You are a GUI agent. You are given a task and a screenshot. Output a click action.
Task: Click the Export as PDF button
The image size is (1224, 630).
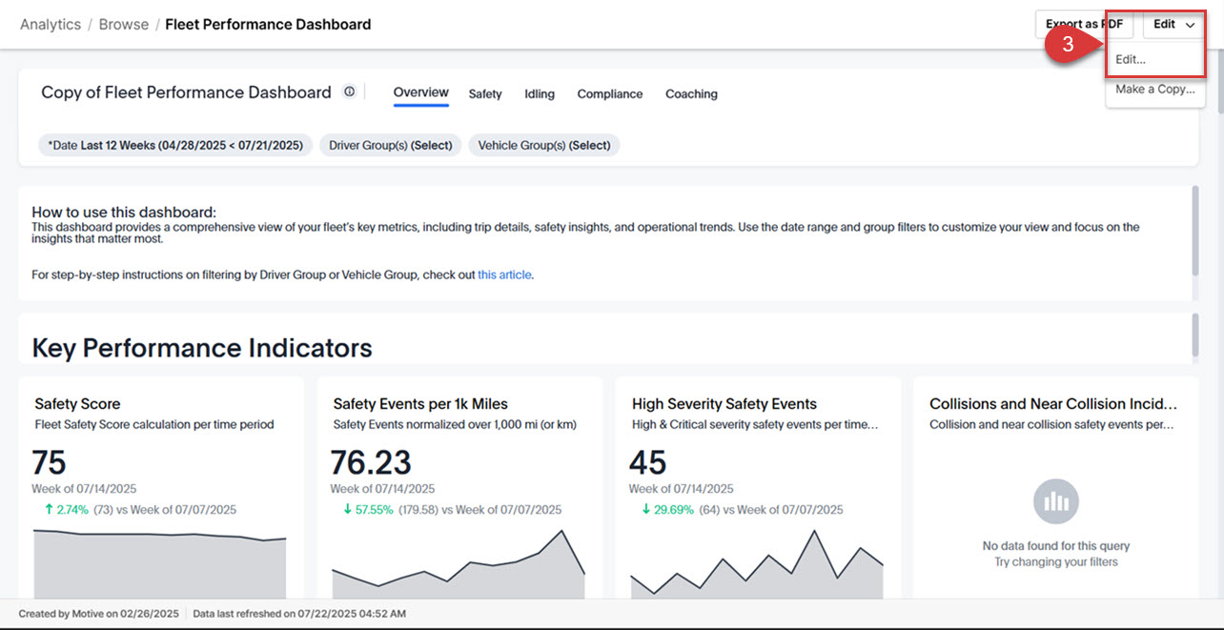pos(1083,24)
